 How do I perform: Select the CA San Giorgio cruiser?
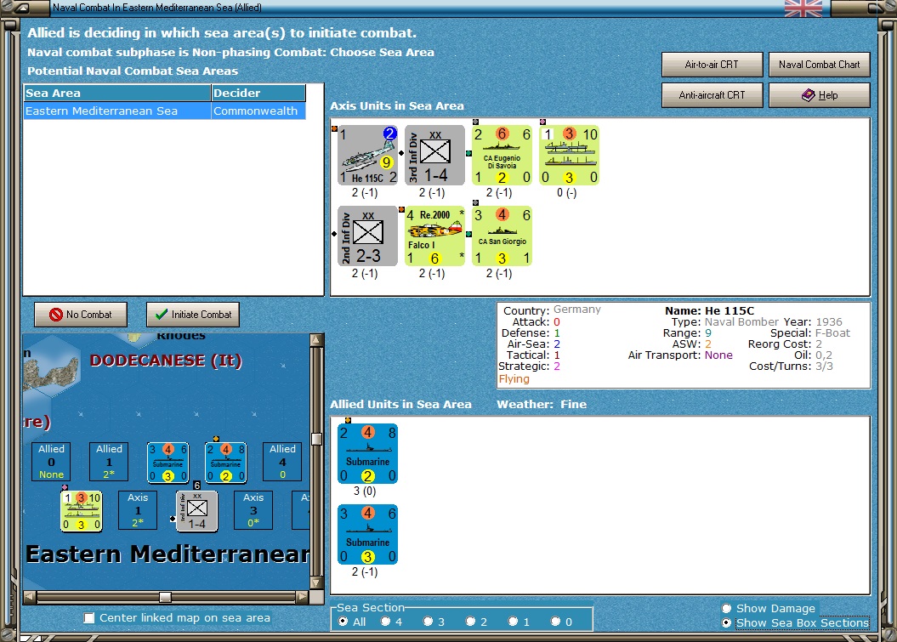(502, 236)
